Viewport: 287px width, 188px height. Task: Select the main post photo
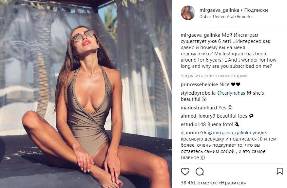tap(86, 94)
